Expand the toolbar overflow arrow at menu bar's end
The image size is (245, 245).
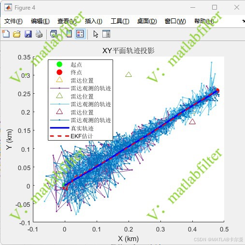tap(243, 21)
